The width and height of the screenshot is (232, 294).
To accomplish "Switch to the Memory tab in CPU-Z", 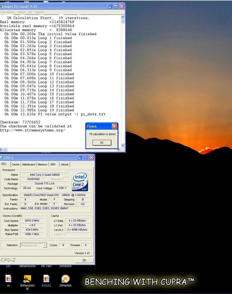I will (x=42, y=165).
